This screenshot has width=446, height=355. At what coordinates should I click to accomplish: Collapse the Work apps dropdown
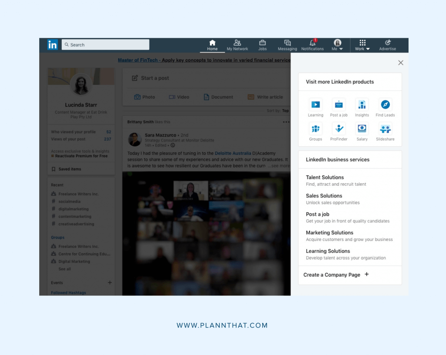(x=362, y=45)
